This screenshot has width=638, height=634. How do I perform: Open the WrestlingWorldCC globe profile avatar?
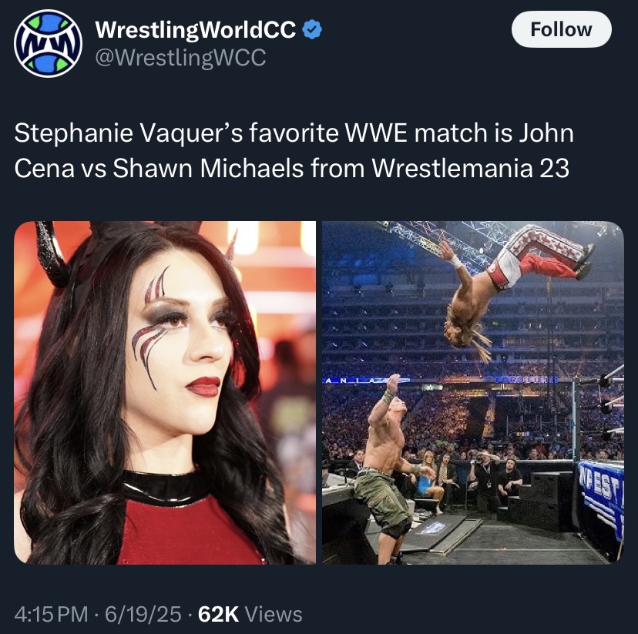(x=48, y=43)
